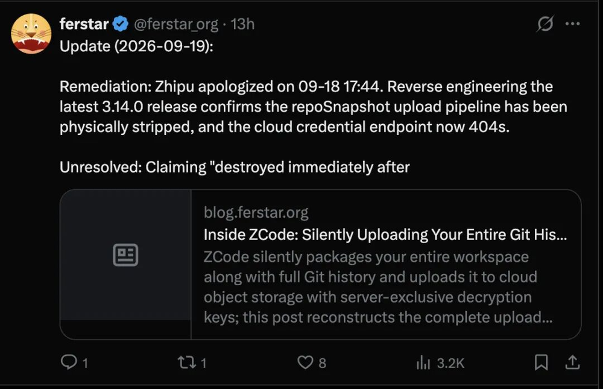The width and height of the screenshot is (603, 389).
Task: Open the blog.ferstar.org domain link
Action: pyautogui.click(x=256, y=212)
